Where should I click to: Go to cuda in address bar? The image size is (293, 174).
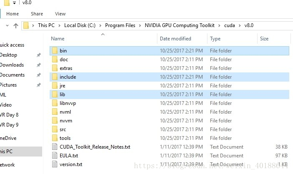pos(230,25)
